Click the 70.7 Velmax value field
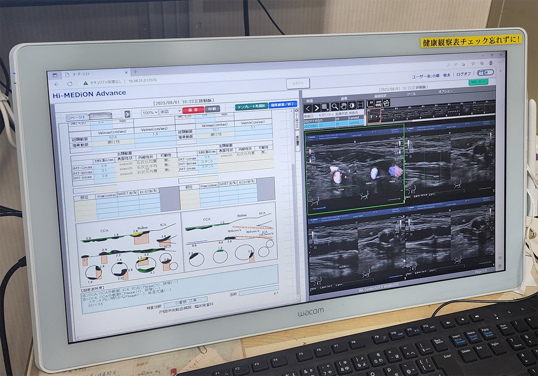The image size is (538, 376). (215, 130)
